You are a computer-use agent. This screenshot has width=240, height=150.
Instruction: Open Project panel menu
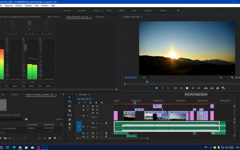pyautogui.click(x=56, y=94)
